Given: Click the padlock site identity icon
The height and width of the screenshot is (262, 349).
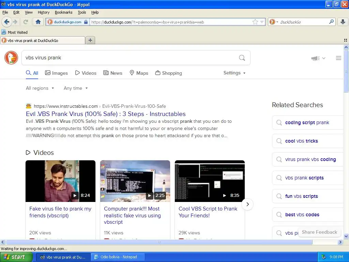Looking at the screenshot, I should tap(86, 22).
